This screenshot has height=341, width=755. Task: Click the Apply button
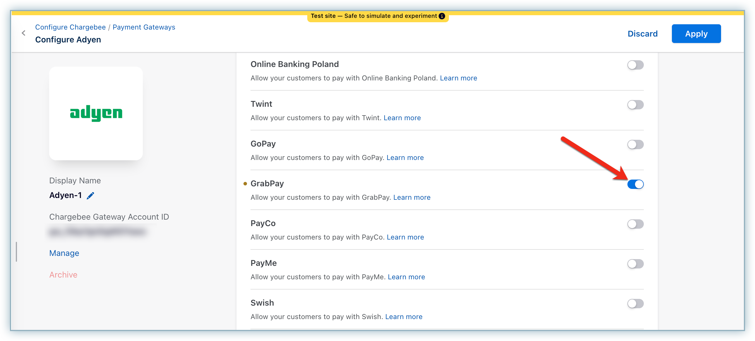point(696,34)
